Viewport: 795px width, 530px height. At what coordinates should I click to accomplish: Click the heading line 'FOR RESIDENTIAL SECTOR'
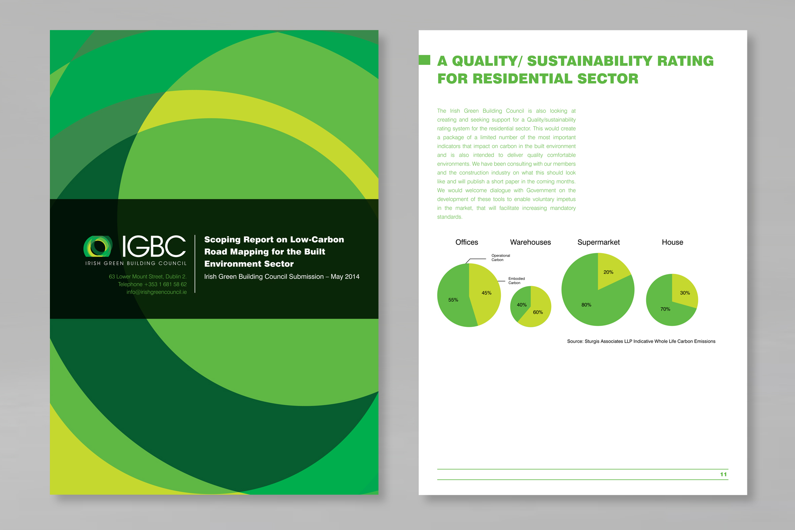pos(538,79)
